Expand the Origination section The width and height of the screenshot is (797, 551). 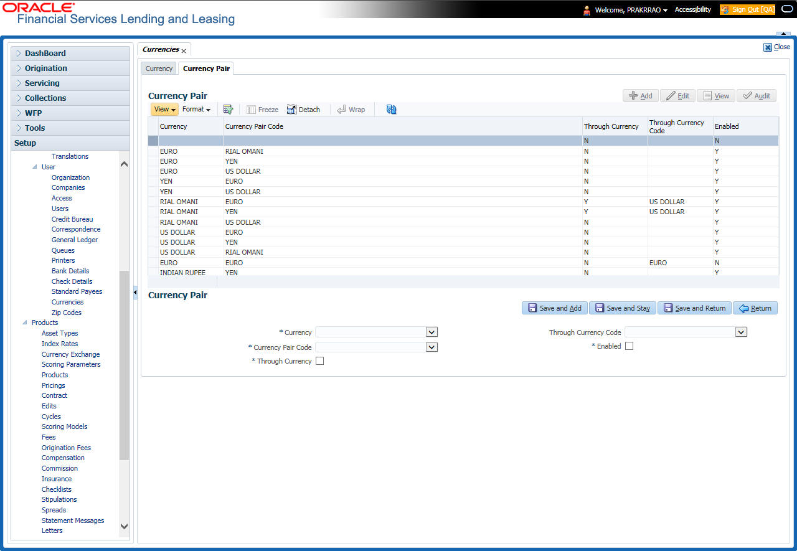click(70, 68)
